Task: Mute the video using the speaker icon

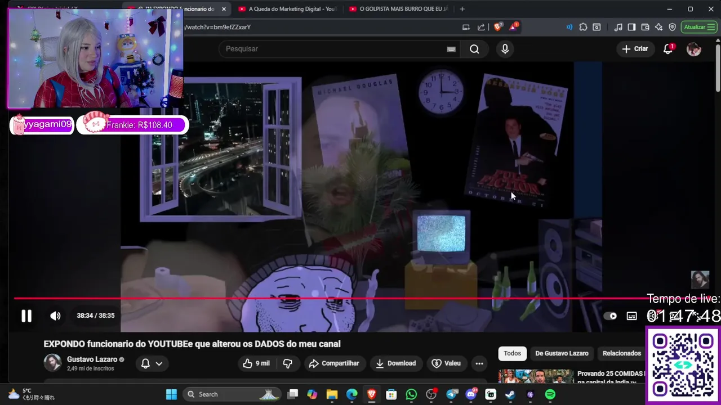Action: [55, 316]
